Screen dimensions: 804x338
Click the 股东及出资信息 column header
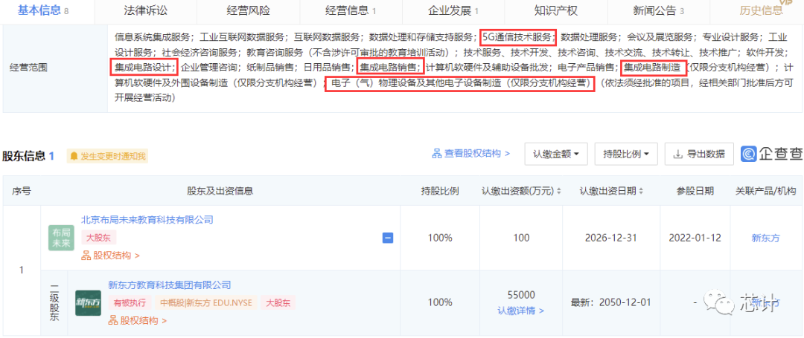pyautogui.click(x=220, y=191)
